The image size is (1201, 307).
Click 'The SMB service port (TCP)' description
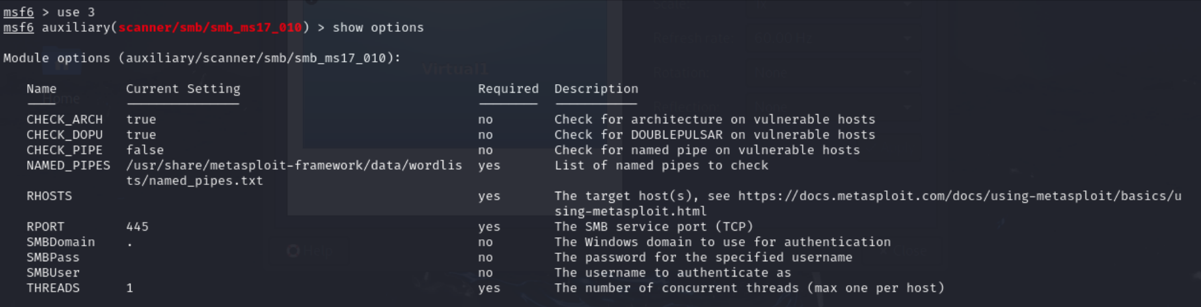[654, 226]
